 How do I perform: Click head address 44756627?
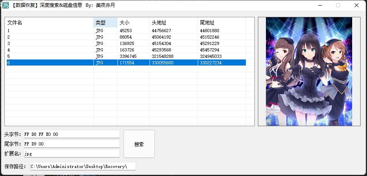(x=161, y=31)
